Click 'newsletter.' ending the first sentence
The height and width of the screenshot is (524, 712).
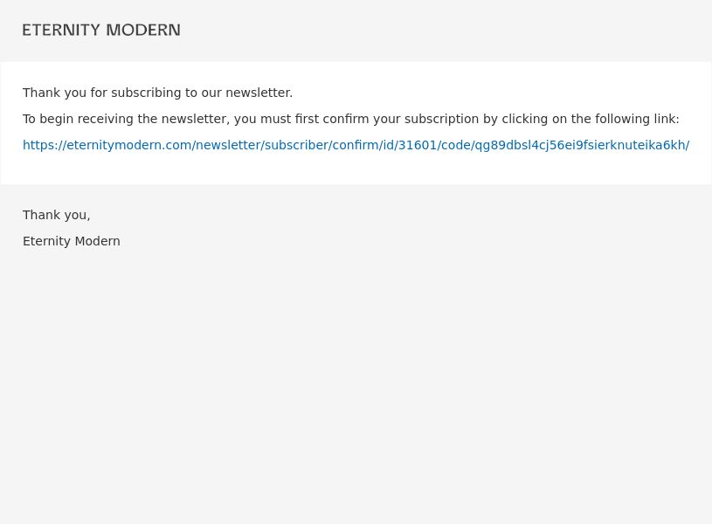(x=259, y=93)
